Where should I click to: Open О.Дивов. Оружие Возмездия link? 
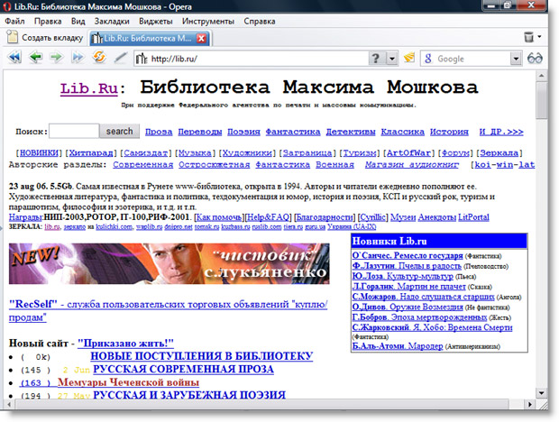pos(408,307)
